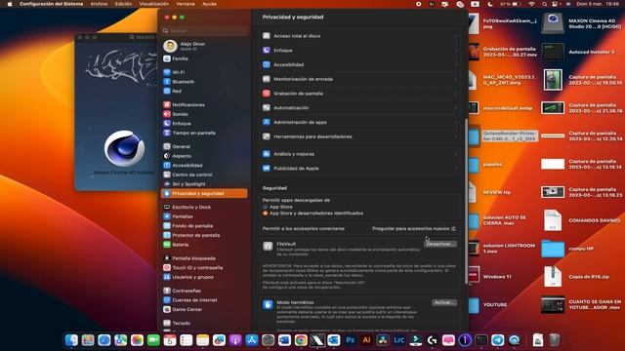Open the Ventana menu
625x351 pixels.
[x=186, y=4]
